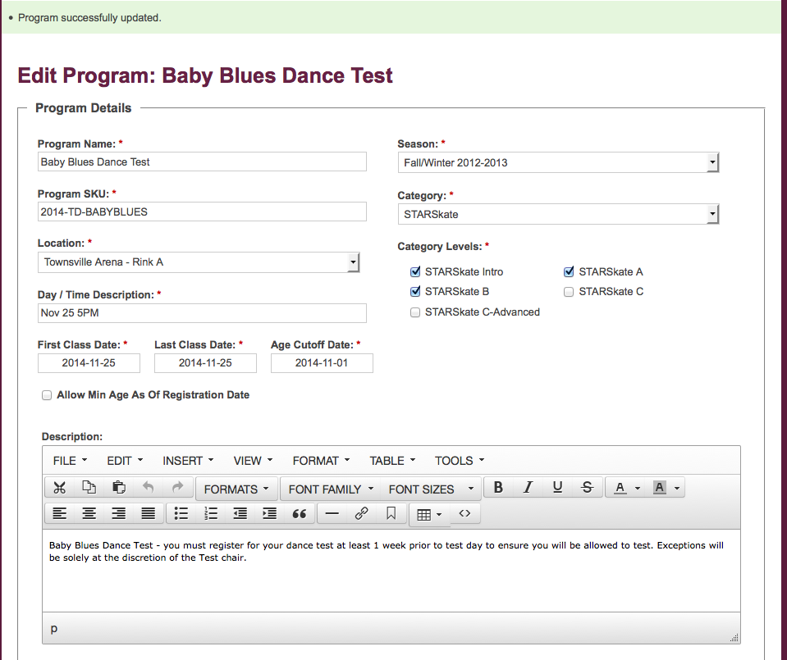Insert a numbered list
This screenshot has height=660, width=787.
tap(211, 513)
